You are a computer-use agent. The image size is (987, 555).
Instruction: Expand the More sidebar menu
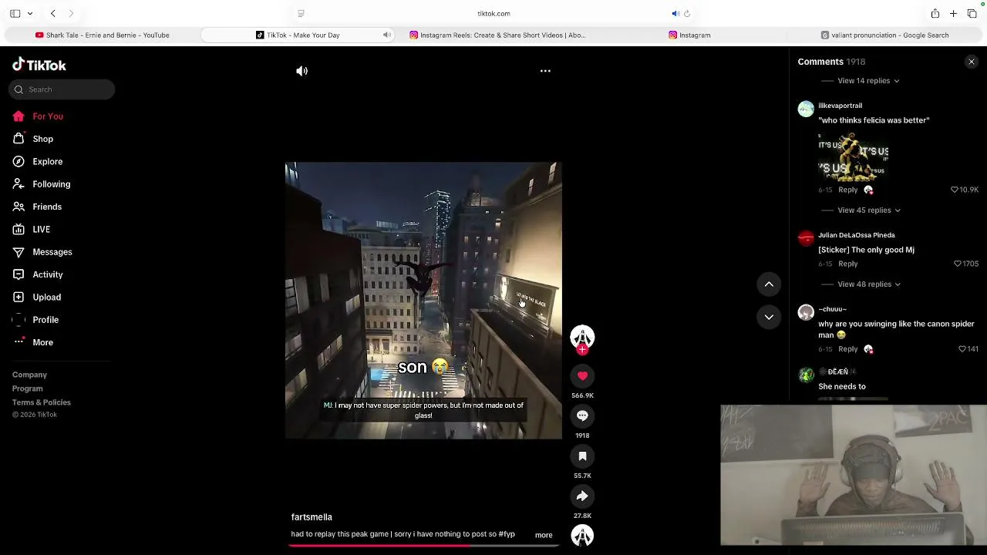pos(33,342)
